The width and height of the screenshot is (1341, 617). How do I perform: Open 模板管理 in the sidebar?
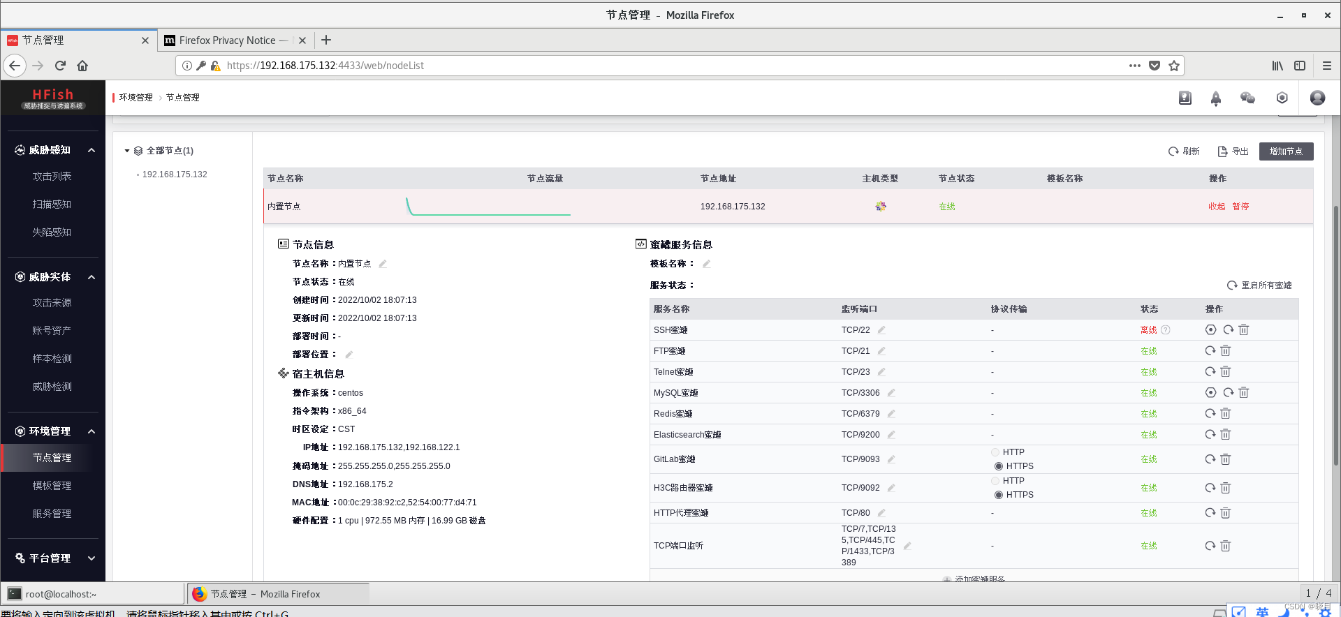pos(52,486)
